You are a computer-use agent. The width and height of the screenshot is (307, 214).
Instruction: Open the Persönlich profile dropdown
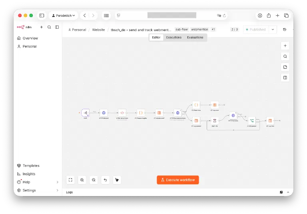[x=64, y=16]
